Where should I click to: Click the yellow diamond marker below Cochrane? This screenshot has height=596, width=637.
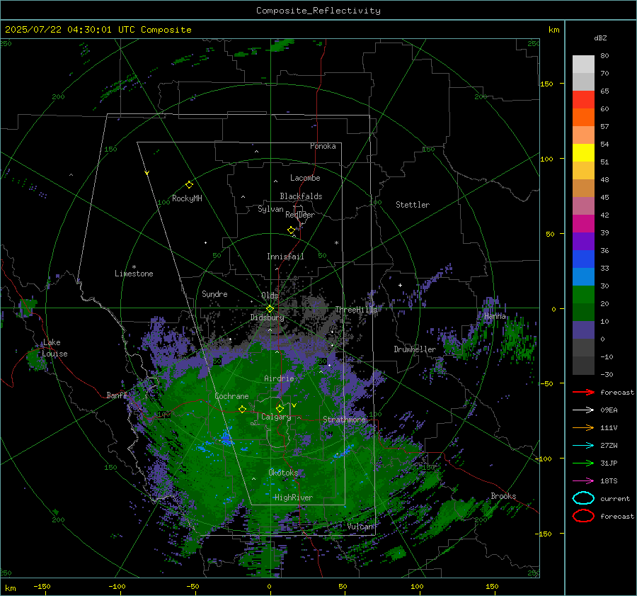pos(243,409)
